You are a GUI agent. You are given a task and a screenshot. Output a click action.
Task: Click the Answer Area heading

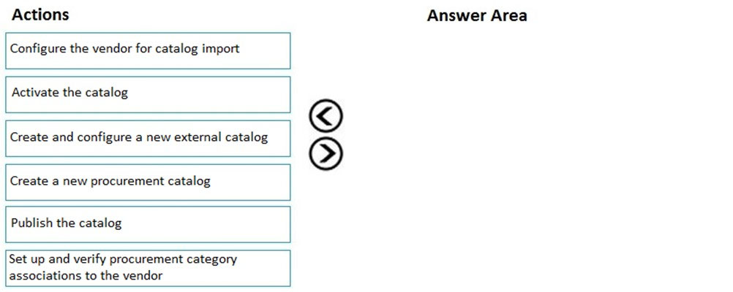(x=477, y=15)
